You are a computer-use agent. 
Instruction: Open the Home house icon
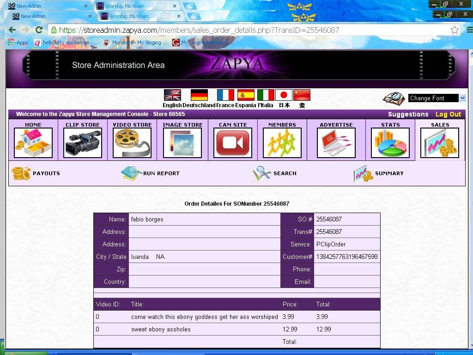(x=33, y=143)
